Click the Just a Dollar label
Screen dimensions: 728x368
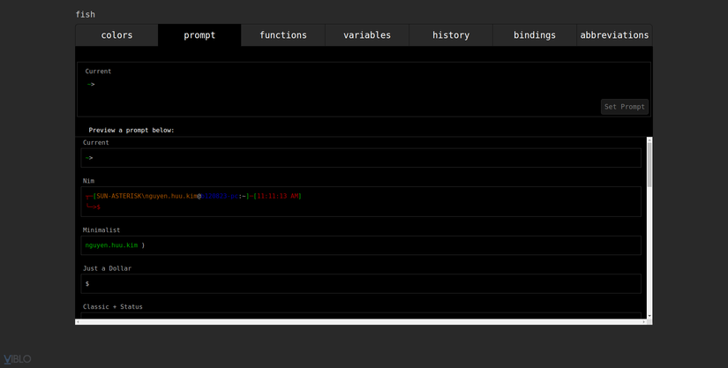point(108,268)
